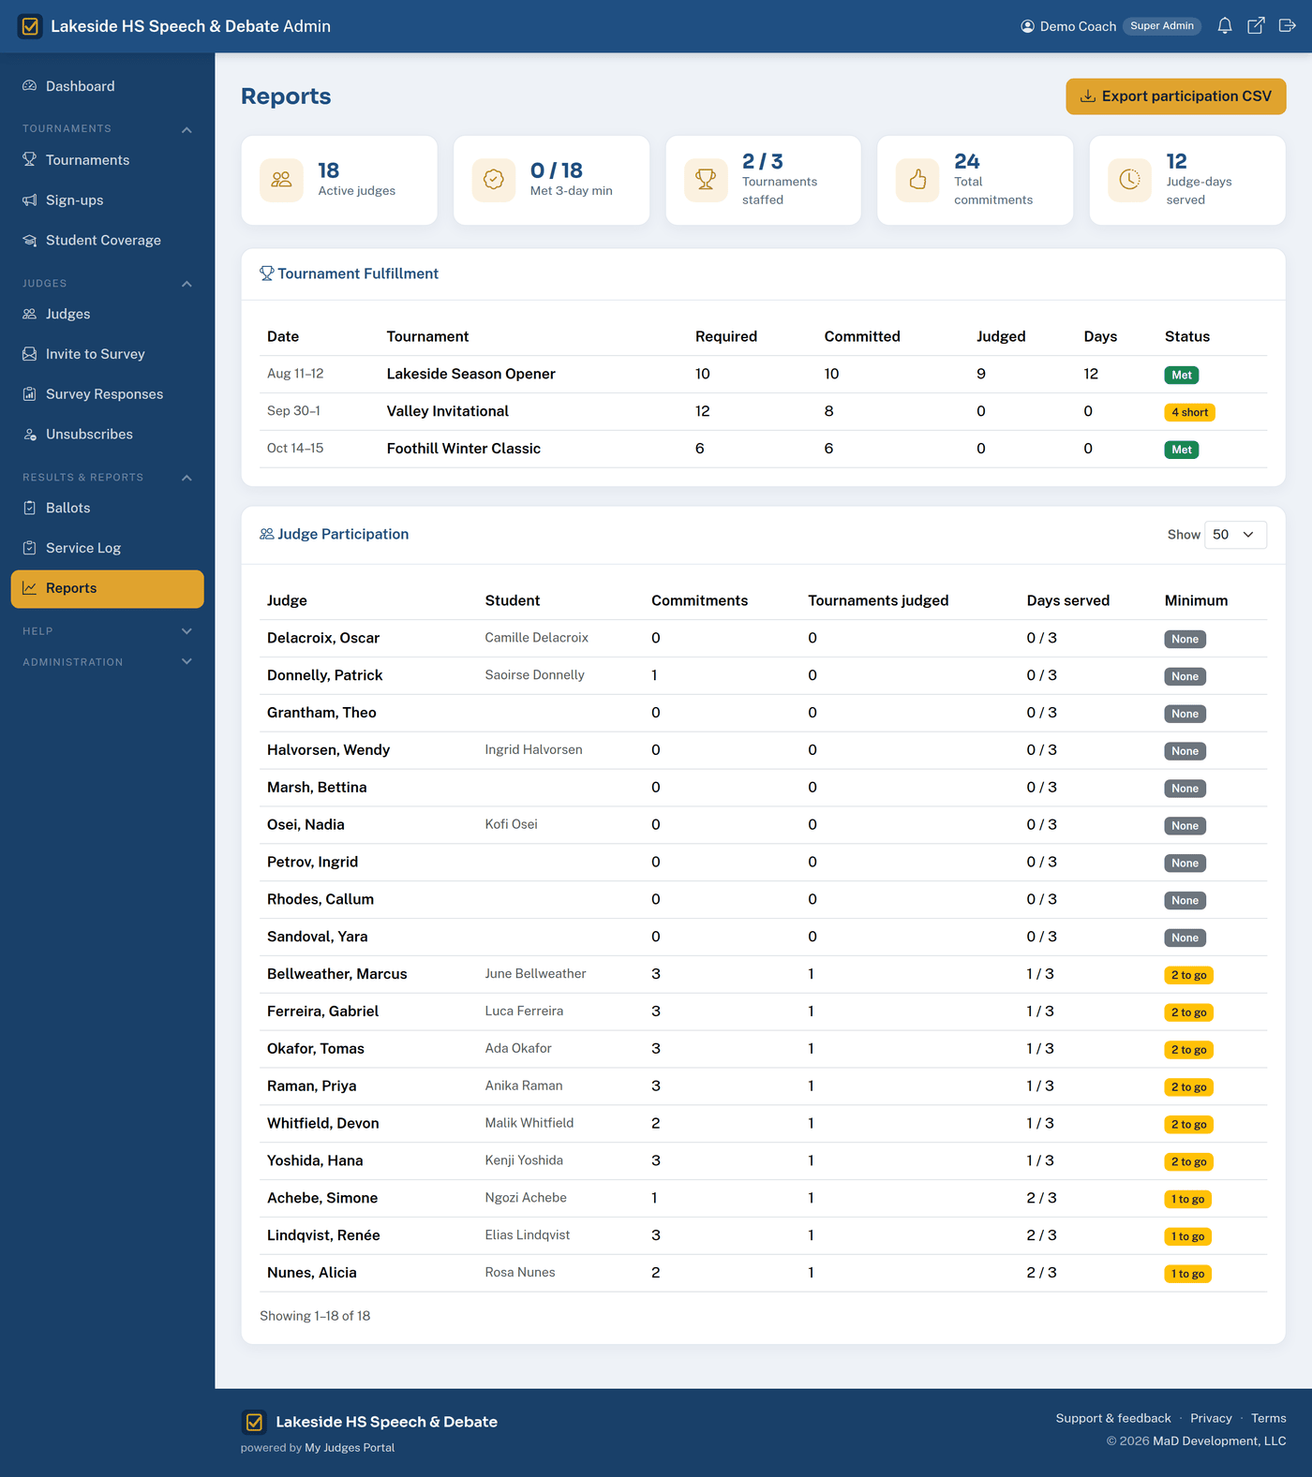Screen dimensions: 1312x1477
Task: Open the Privacy footer link
Action: 1212,1418
